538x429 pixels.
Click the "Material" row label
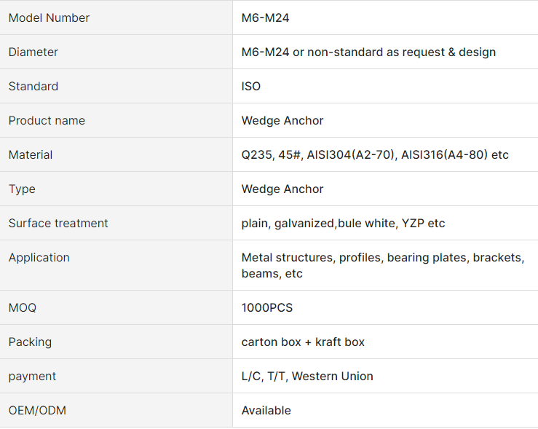[x=31, y=155]
